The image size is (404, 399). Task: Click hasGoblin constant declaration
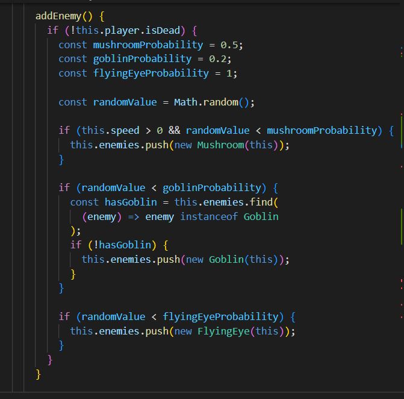(x=131, y=202)
